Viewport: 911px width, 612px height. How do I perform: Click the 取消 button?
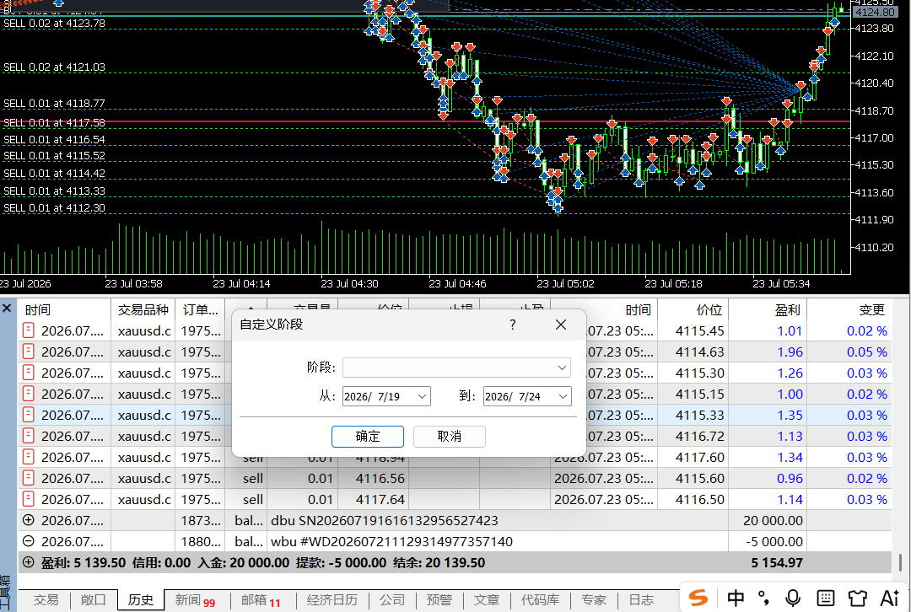pyautogui.click(x=449, y=437)
